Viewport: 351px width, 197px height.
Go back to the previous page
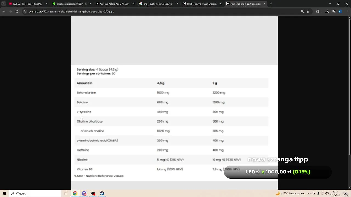[x=4, y=11]
